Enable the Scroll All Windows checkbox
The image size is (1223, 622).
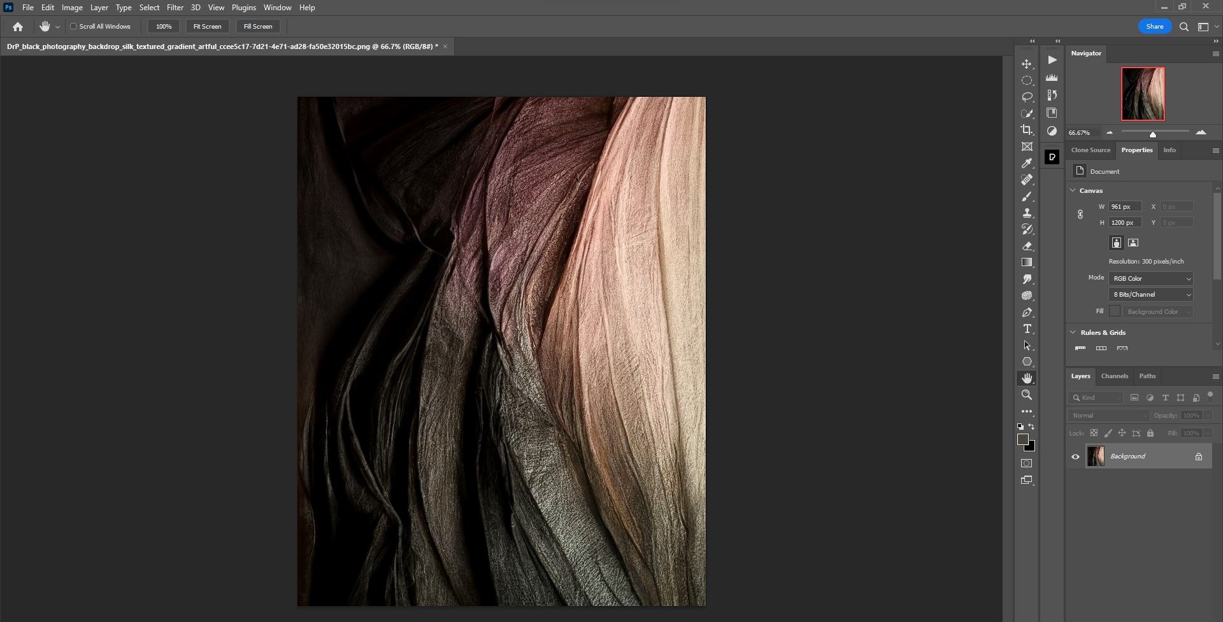[72, 26]
